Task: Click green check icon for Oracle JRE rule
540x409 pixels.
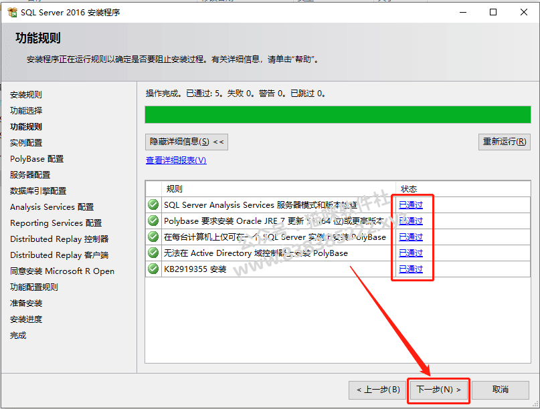Action: point(153,221)
